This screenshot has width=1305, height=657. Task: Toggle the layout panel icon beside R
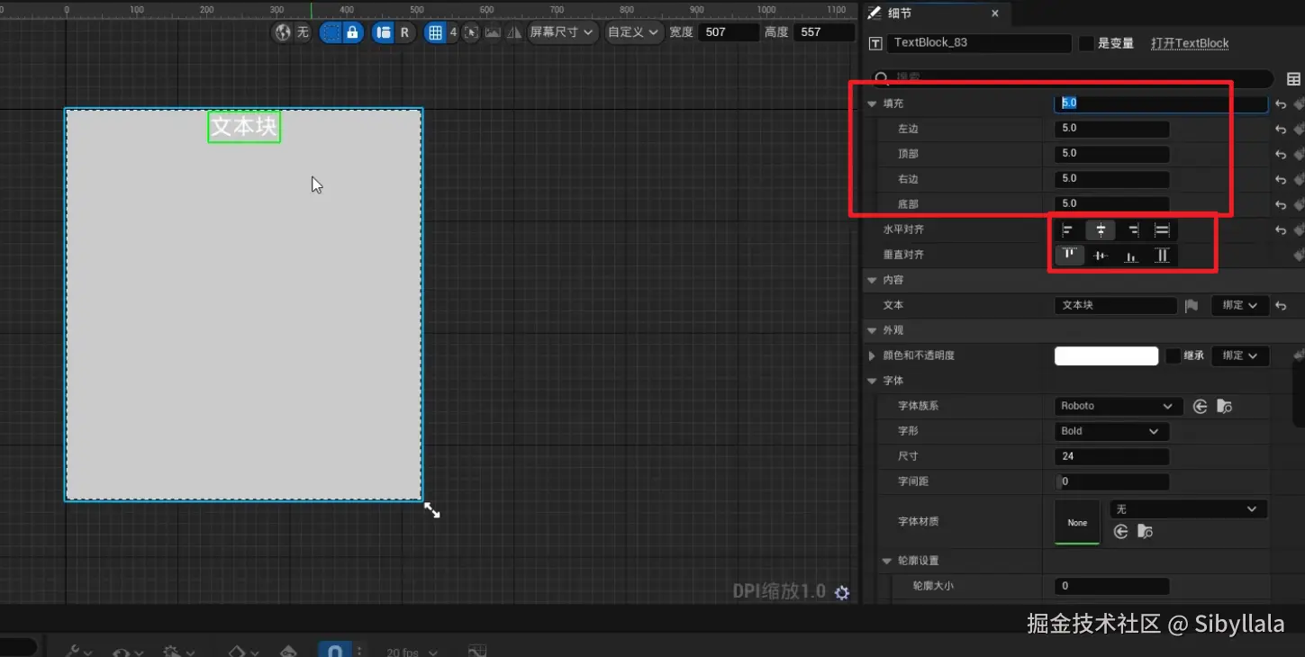tap(384, 32)
